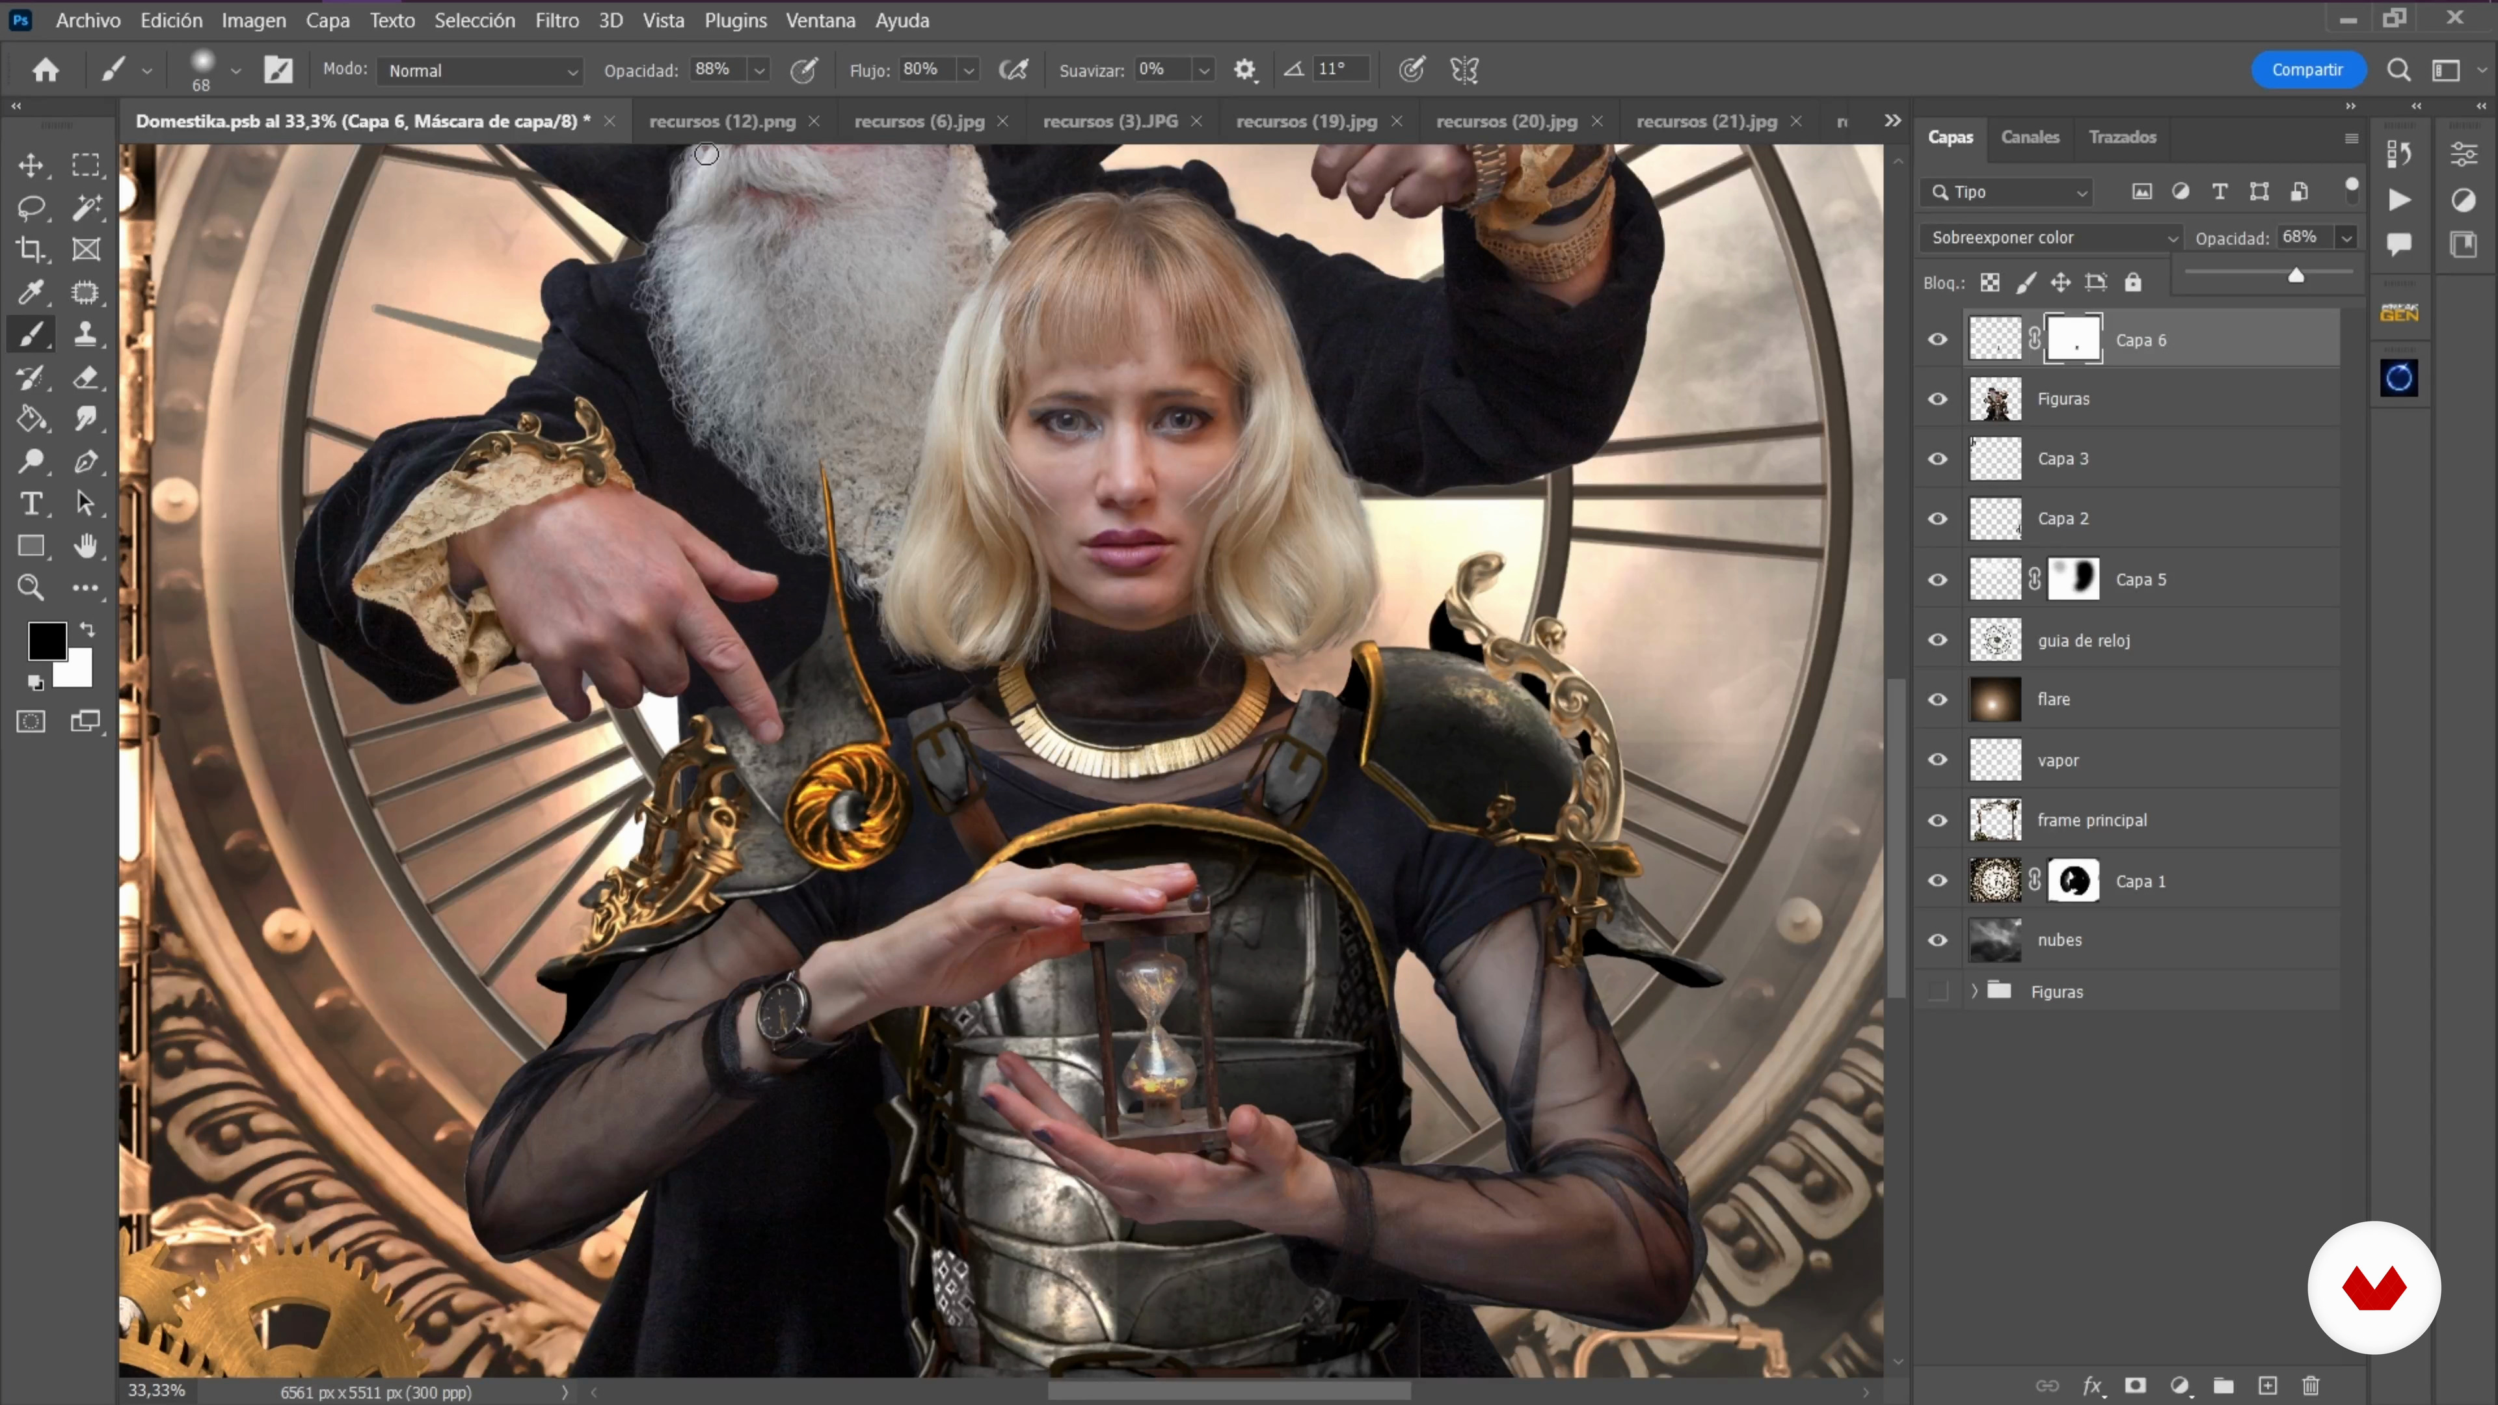Hide the nubes layer
Viewport: 2498px width, 1405px height.
click(1937, 941)
